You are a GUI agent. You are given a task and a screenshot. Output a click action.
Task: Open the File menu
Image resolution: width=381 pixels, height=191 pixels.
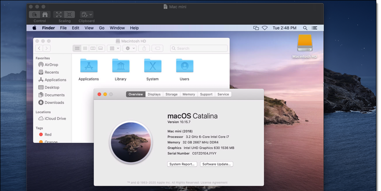click(x=63, y=28)
